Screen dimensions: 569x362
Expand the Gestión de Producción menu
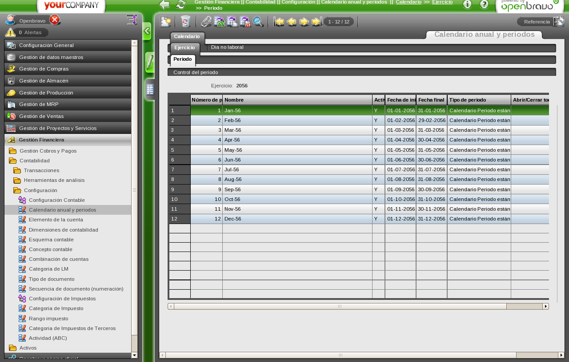click(x=68, y=93)
